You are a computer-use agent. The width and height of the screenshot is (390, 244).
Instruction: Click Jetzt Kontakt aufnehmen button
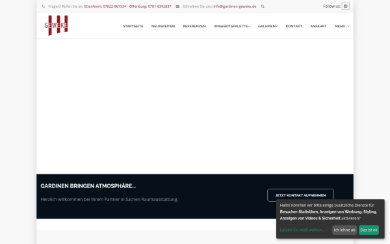pos(300,195)
